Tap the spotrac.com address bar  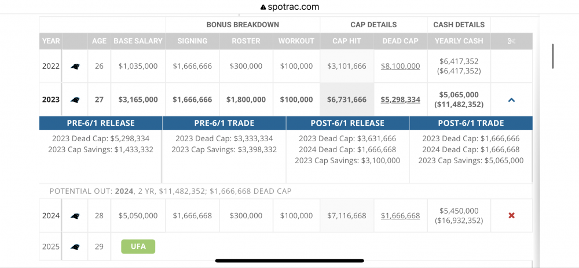(289, 8)
